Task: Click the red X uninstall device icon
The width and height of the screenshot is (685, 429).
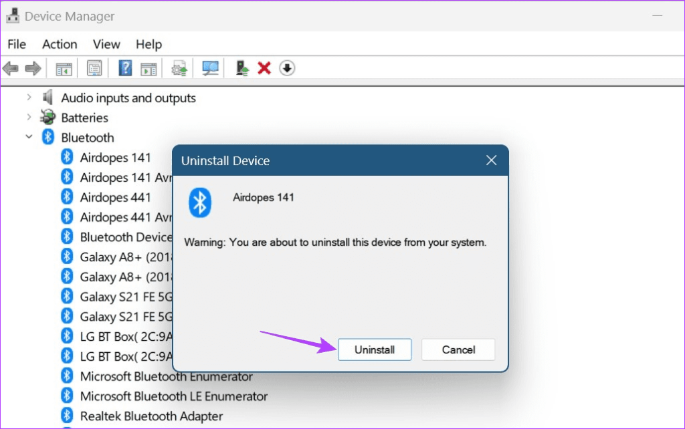Action: point(264,67)
